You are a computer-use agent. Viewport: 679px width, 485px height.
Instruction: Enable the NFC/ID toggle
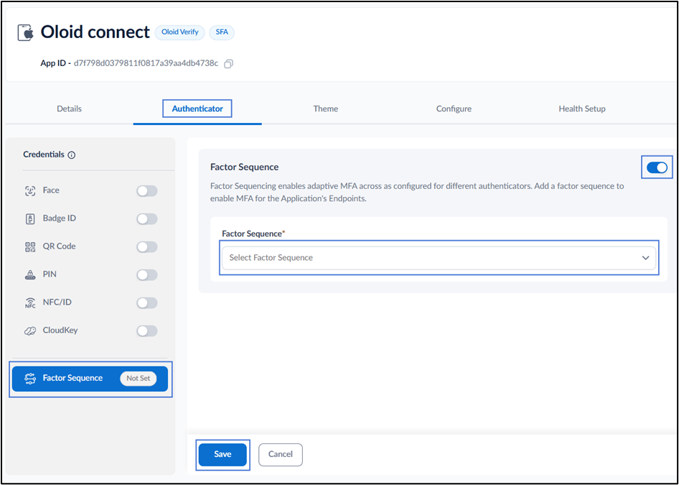(x=147, y=303)
